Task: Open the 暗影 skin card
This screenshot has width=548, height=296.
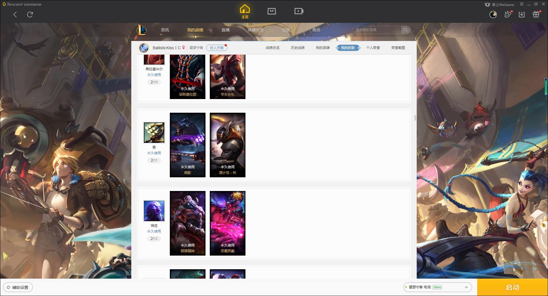Action: [188, 145]
